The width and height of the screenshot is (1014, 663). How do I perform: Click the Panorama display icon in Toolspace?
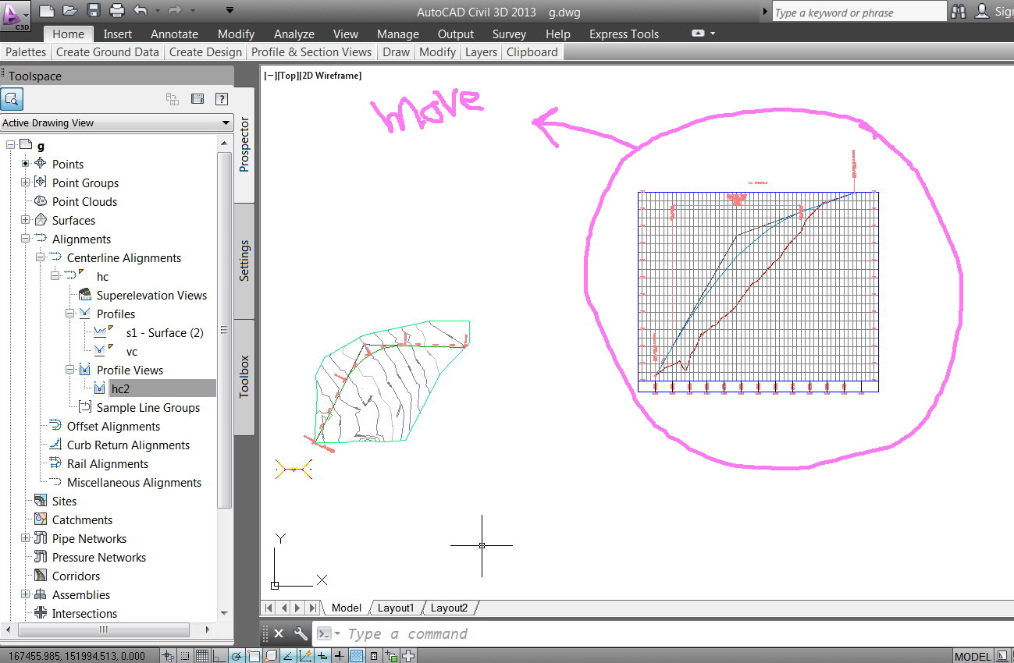tap(197, 99)
